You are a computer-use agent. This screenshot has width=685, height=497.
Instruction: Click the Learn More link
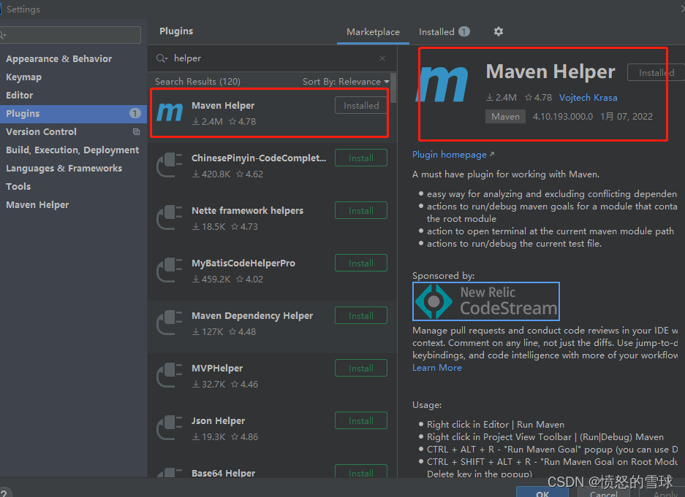click(437, 368)
